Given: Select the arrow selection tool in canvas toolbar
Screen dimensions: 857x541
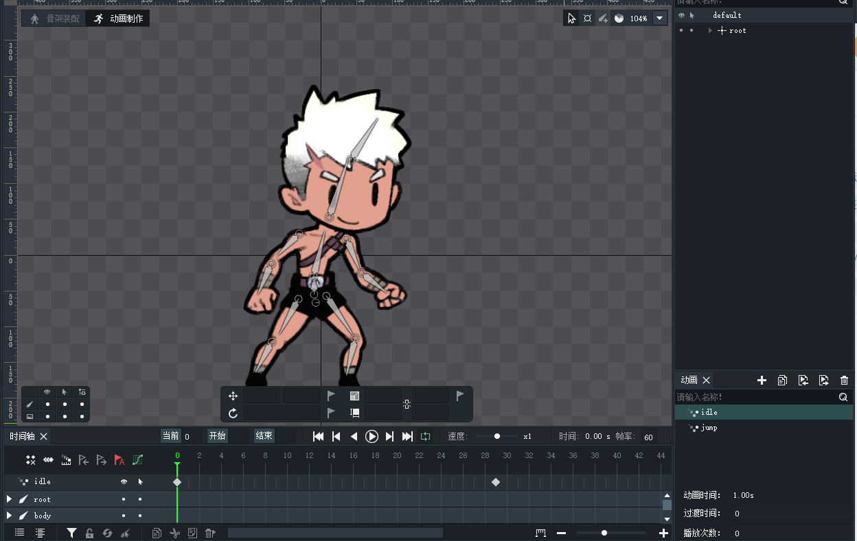Looking at the screenshot, I should [571, 19].
